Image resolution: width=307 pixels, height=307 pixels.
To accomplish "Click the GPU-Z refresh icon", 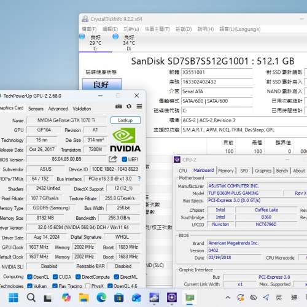I will tap(129, 106).
